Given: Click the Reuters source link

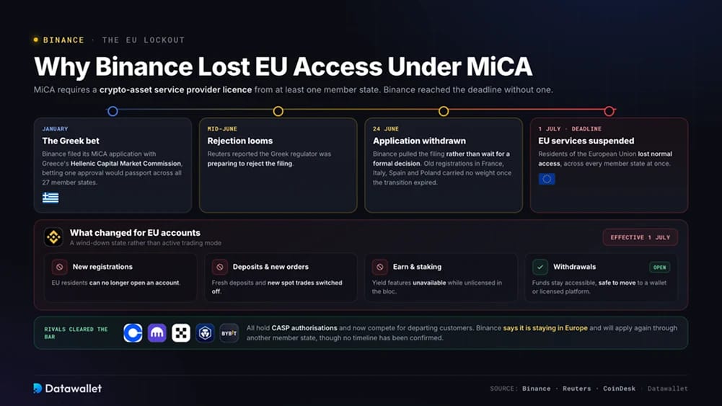Looking at the screenshot, I should pyautogui.click(x=576, y=389).
